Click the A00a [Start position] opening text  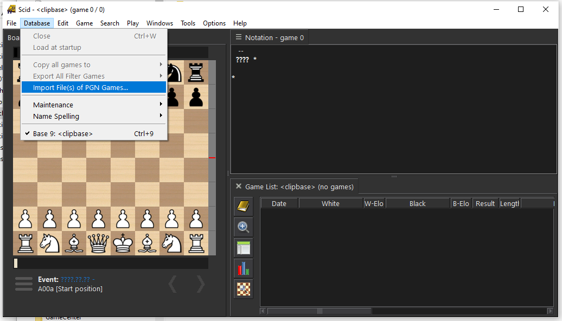coord(71,289)
